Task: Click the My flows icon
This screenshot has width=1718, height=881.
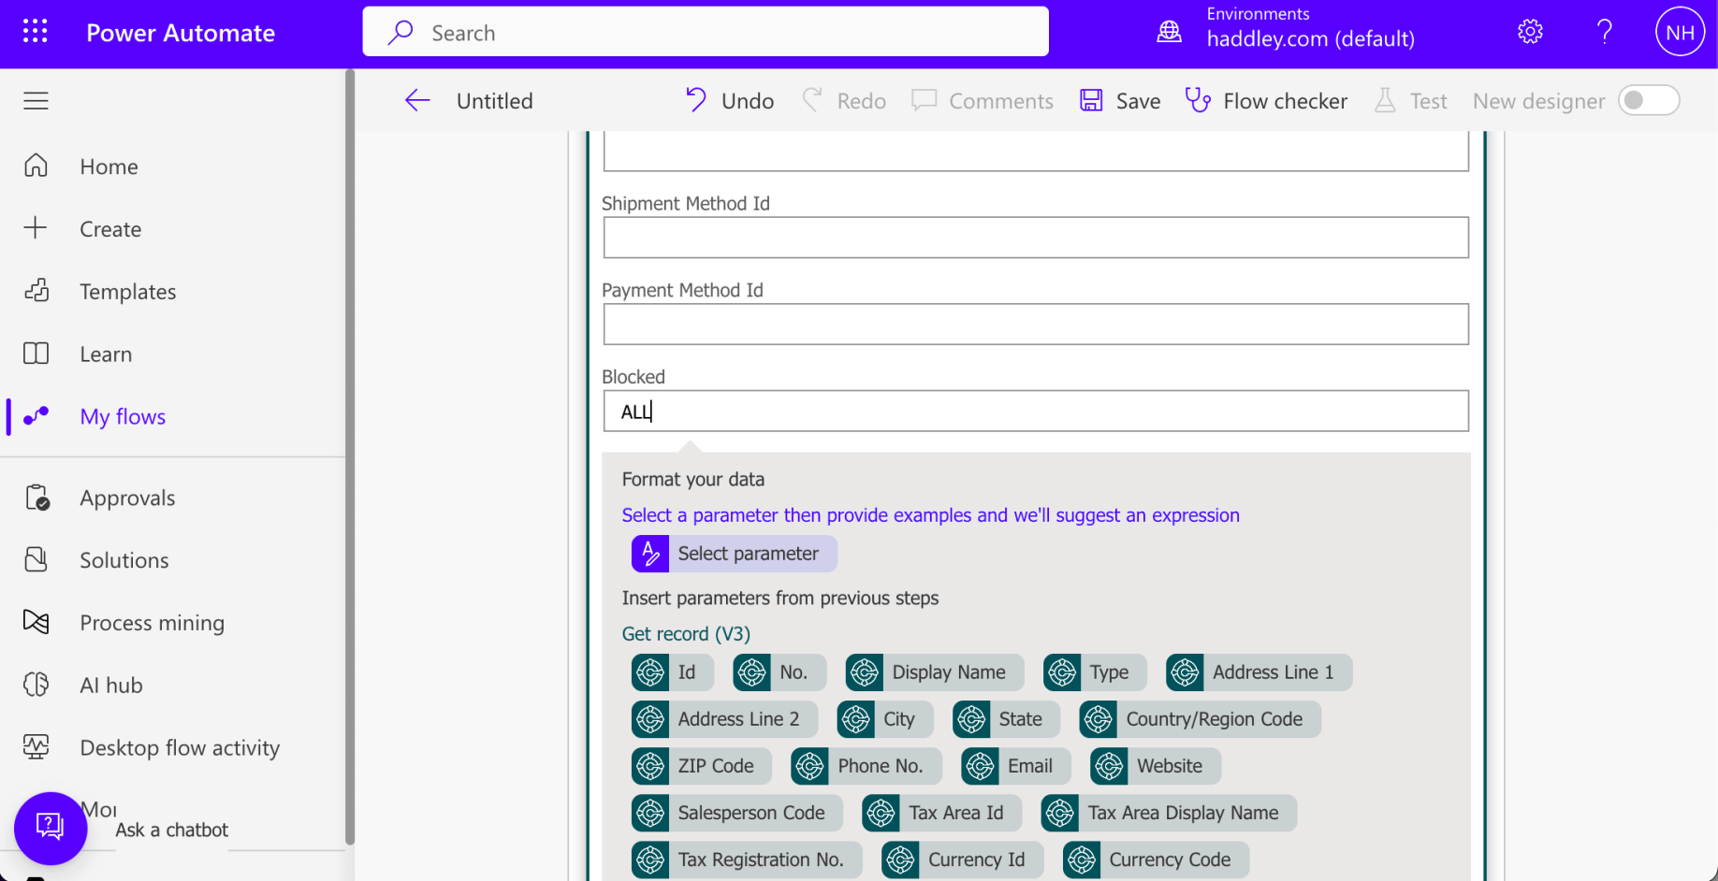Action: (x=36, y=416)
